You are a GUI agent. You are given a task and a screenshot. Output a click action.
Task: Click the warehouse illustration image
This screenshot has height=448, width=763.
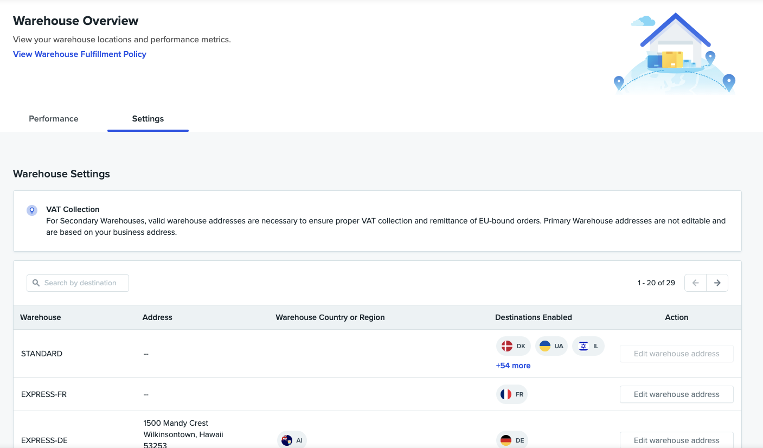click(675, 54)
